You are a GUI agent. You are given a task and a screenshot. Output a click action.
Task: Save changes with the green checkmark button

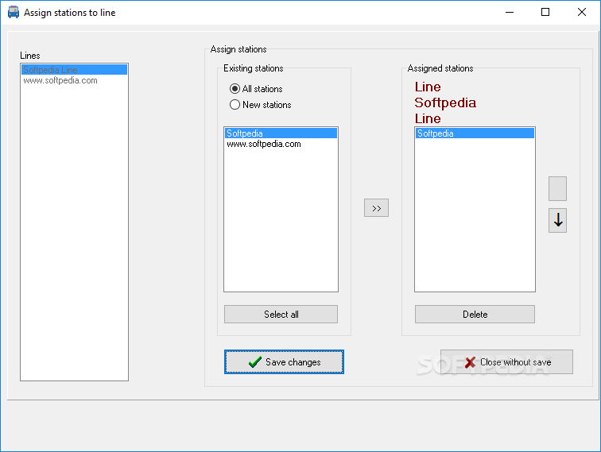[284, 362]
